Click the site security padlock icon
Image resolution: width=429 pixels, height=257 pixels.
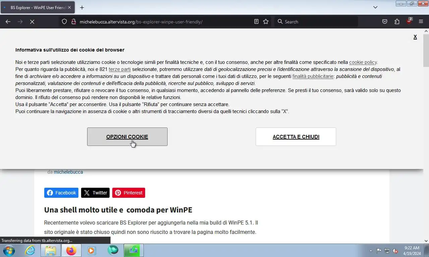point(74,22)
